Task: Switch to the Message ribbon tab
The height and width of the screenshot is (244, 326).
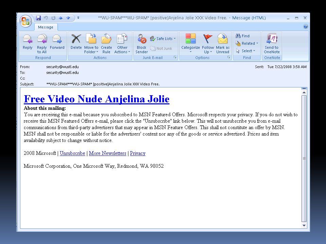Action: point(46,27)
